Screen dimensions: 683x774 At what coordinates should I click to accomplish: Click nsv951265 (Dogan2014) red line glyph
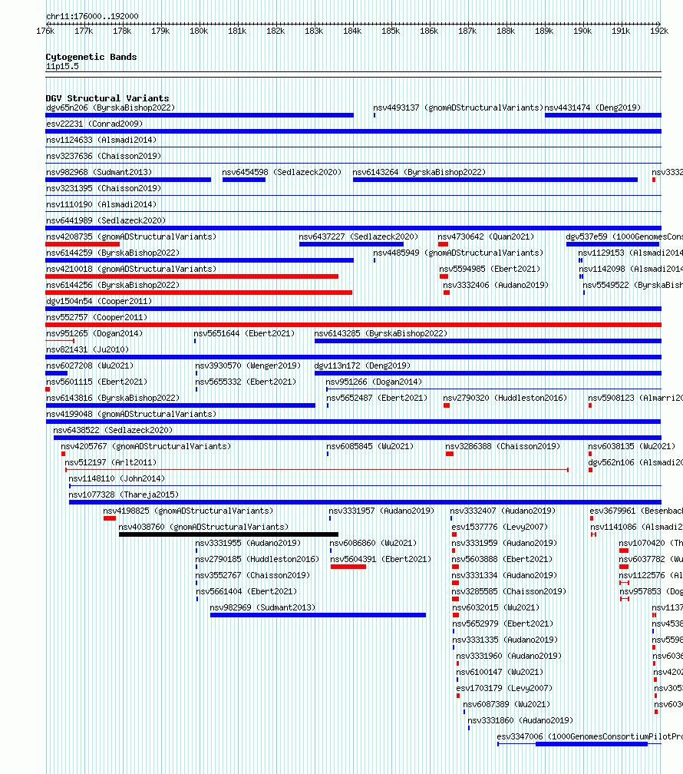60,341
